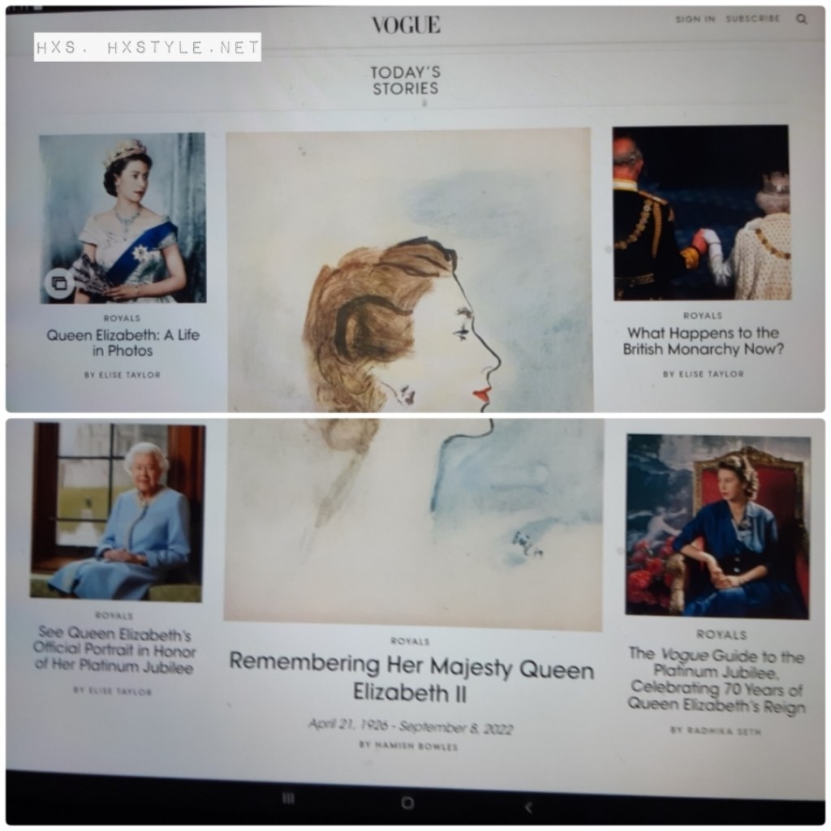
Task: Open 'What Happens to the British Monarchy Now?'
Action: [703, 341]
